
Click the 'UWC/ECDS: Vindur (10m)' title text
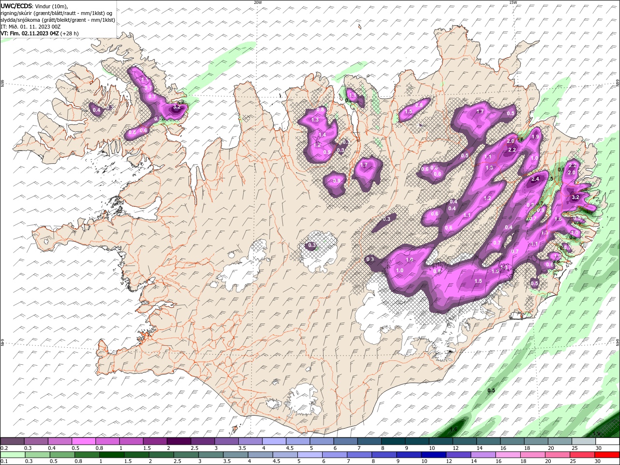tap(34, 6)
